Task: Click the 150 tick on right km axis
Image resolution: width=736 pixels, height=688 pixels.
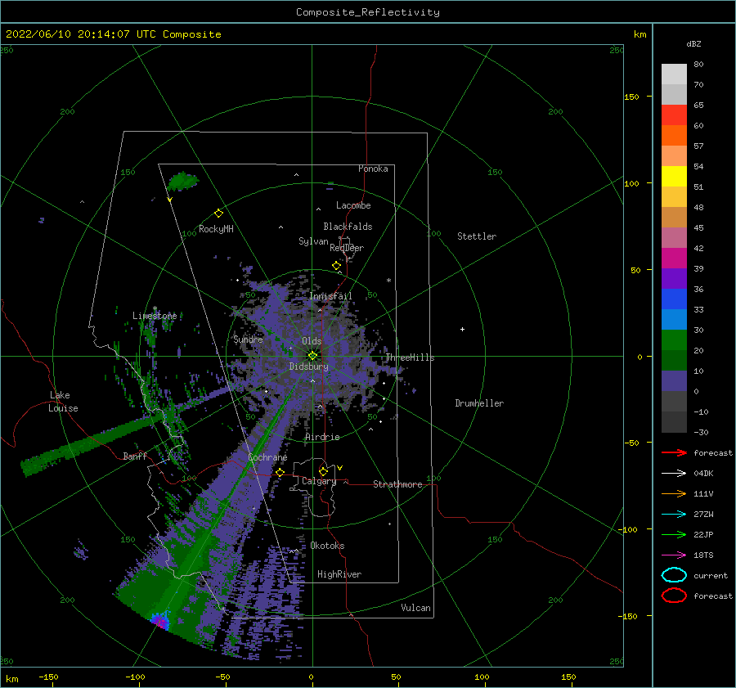Action: pyautogui.click(x=631, y=97)
